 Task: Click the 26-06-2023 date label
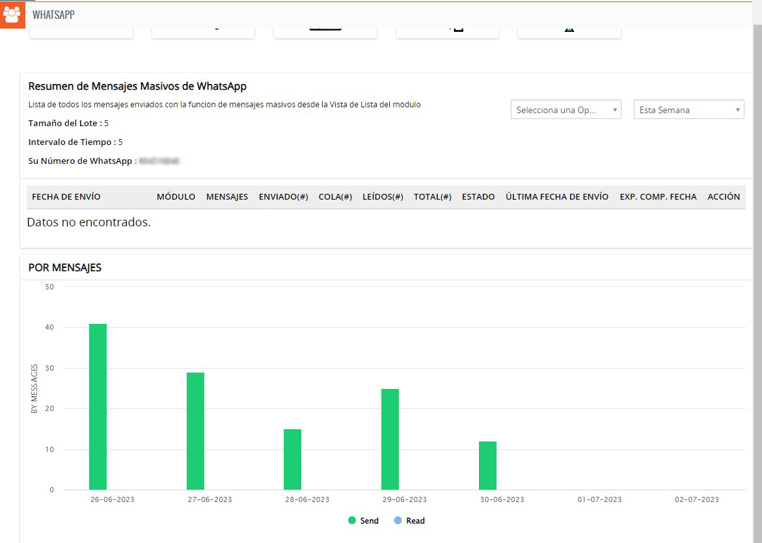click(x=113, y=499)
